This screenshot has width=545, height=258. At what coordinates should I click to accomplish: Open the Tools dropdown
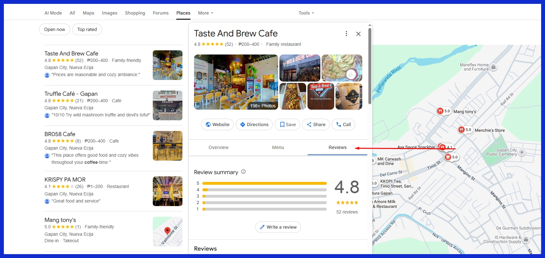[x=306, y=13]
